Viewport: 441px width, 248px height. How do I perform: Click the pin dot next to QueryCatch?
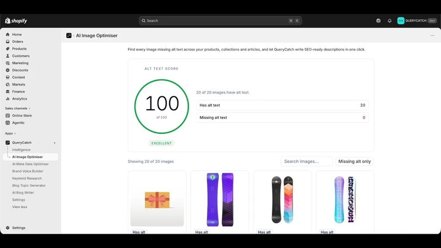pyautogui.click(x=55, y=143)
